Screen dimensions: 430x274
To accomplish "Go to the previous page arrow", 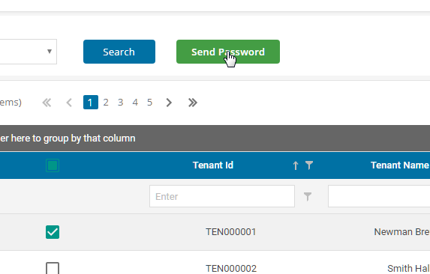I will (x=69, y=103).
